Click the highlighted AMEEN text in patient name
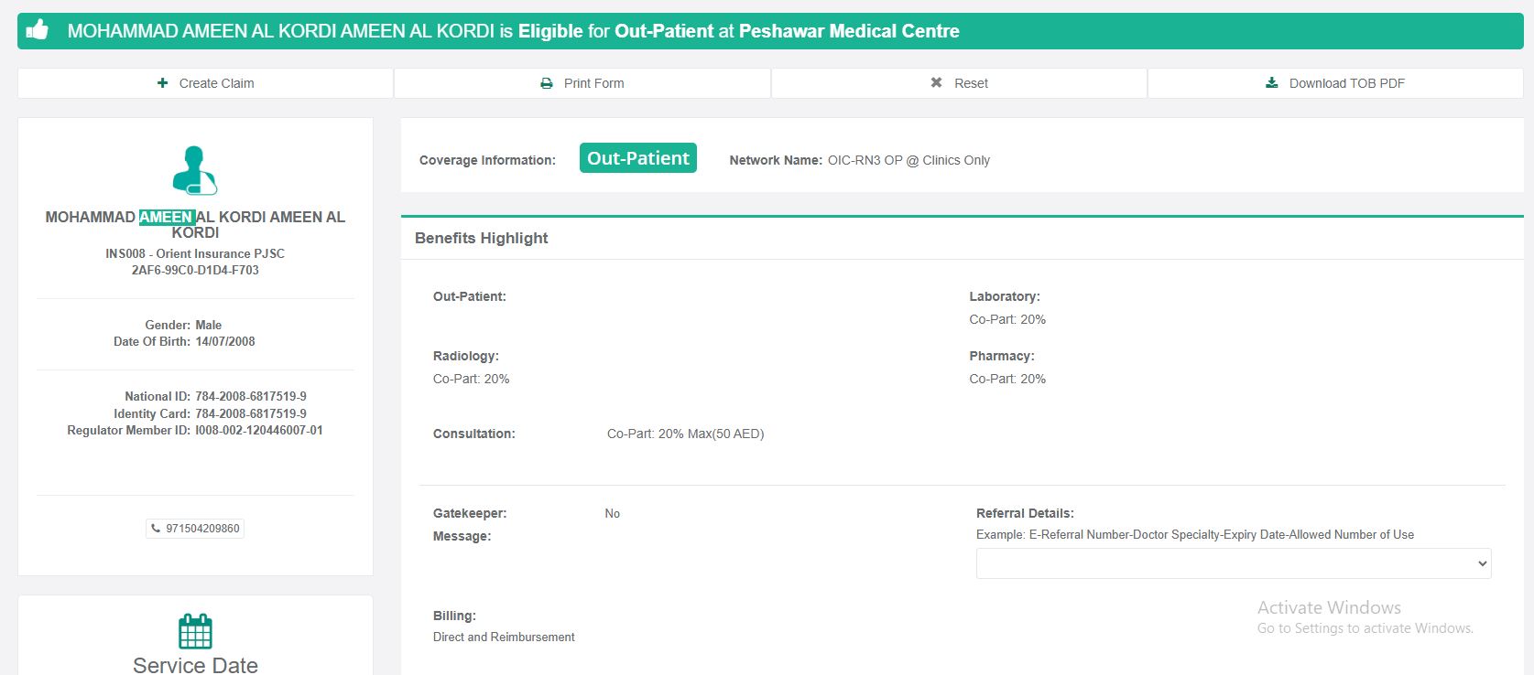Viewport: 1534px width, 675px height. pyautogui.click(x=167, y=218)
